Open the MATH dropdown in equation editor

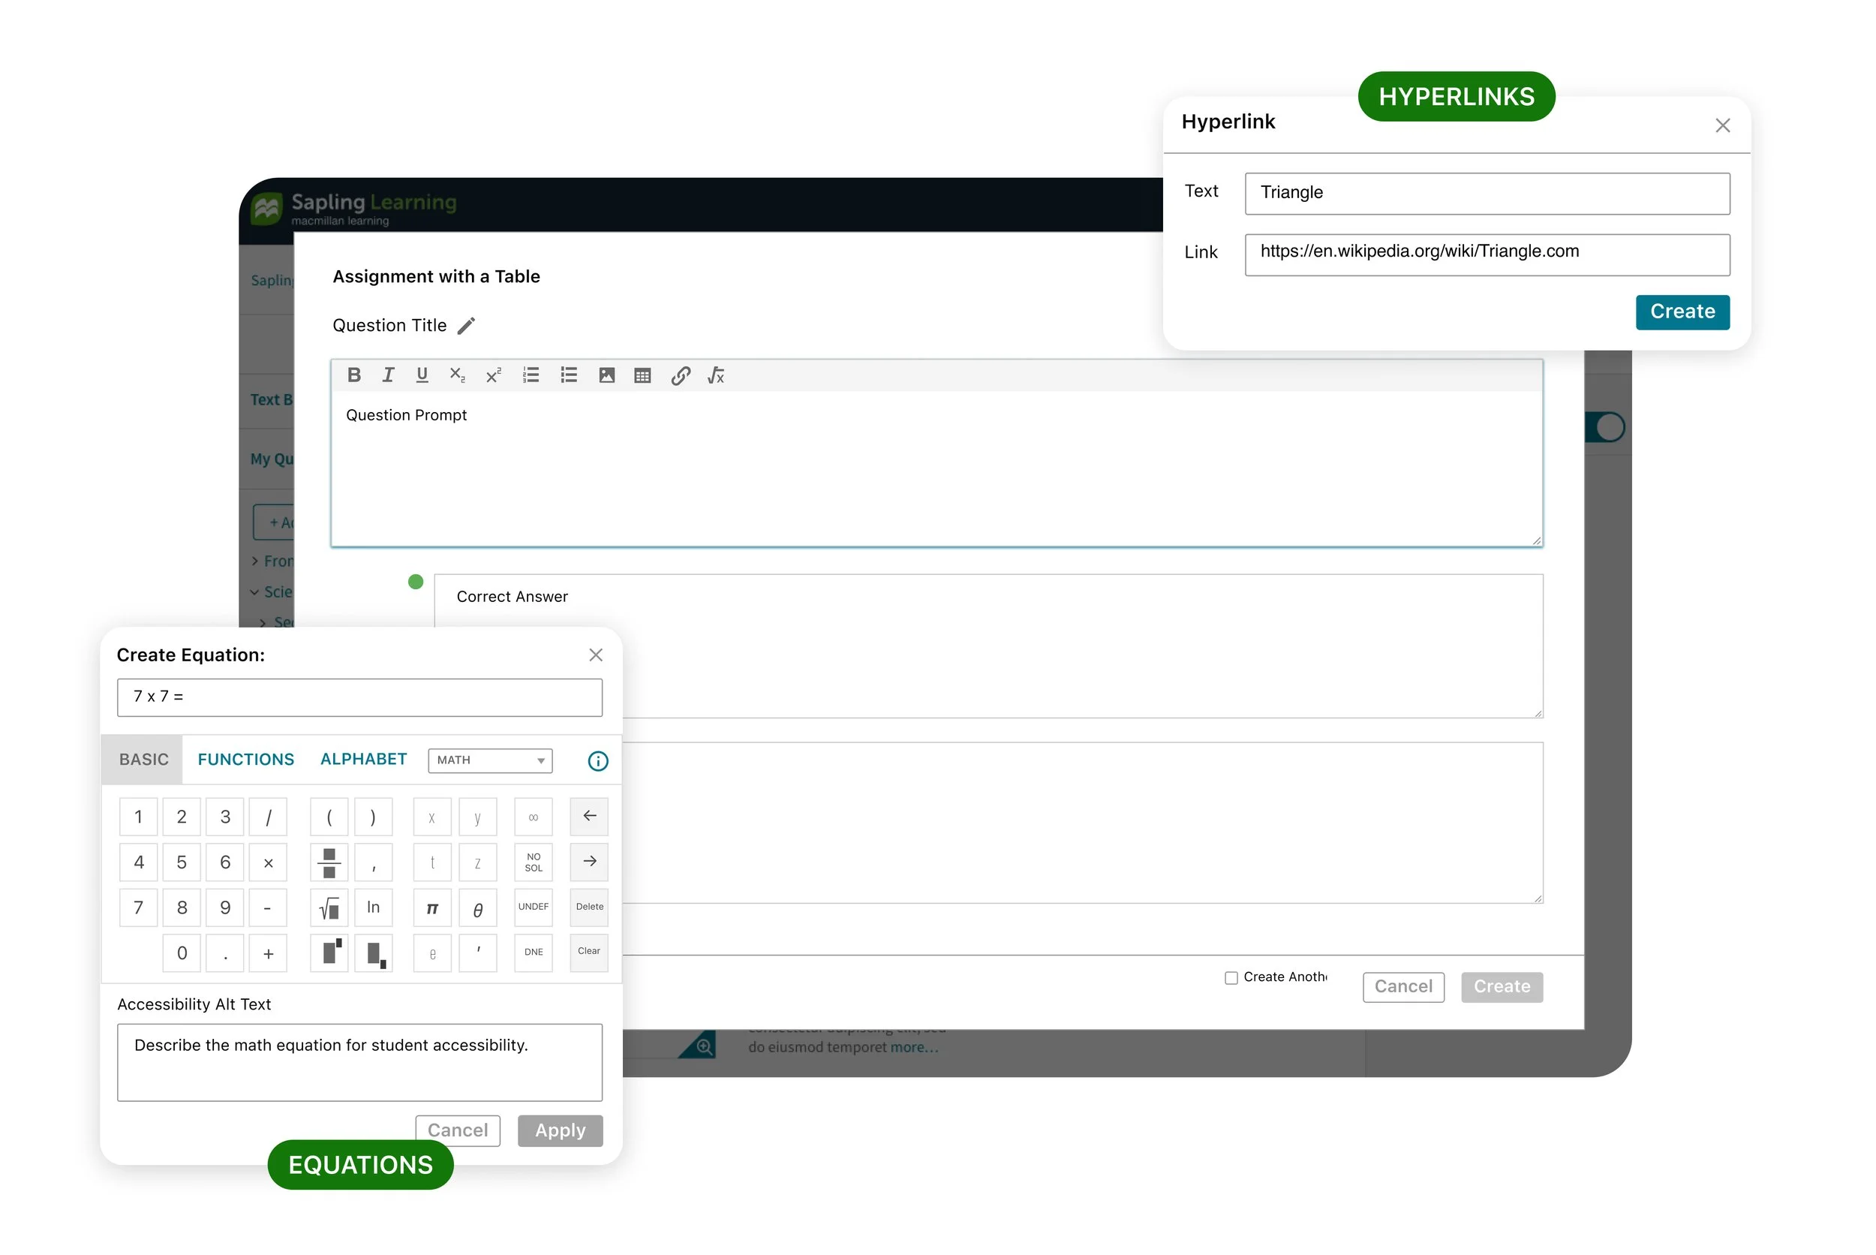coord(489,760)
